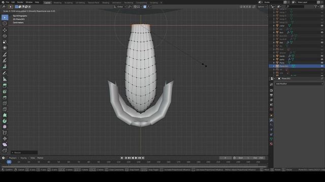This screenshot has width=325, height=182.
Task: Select the Cursor tool
Action: tap(5, 23)
